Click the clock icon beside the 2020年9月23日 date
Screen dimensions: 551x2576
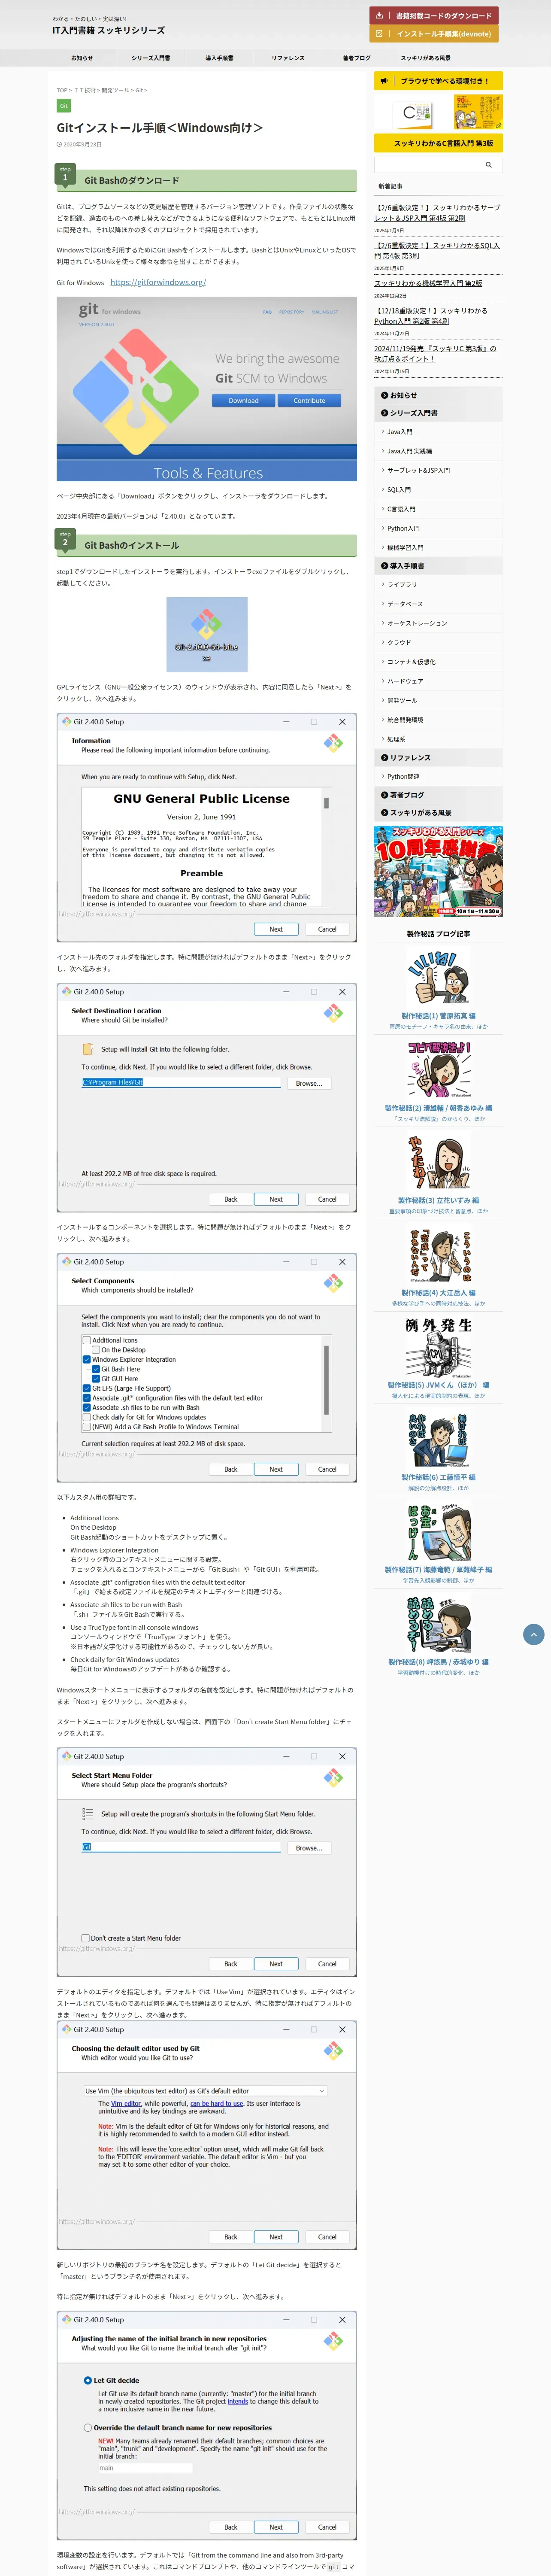[x=59, y=144]
